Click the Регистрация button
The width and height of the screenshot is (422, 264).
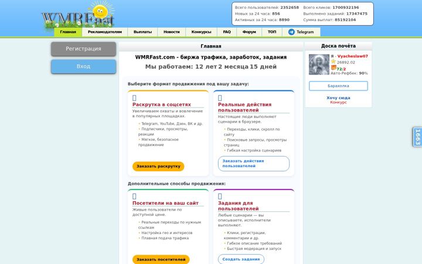[83, 49]
